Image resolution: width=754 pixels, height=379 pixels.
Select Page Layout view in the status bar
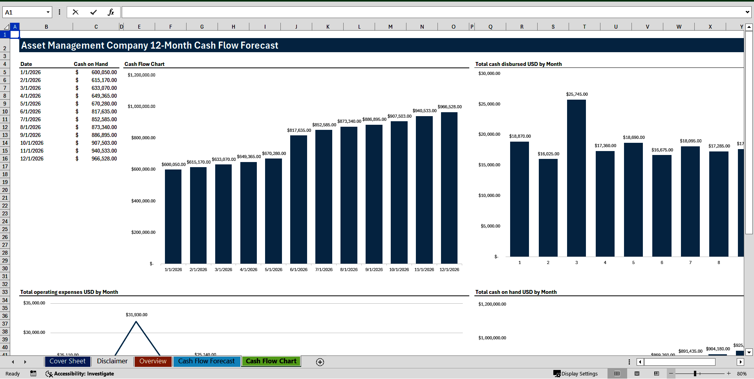[637, 374]
